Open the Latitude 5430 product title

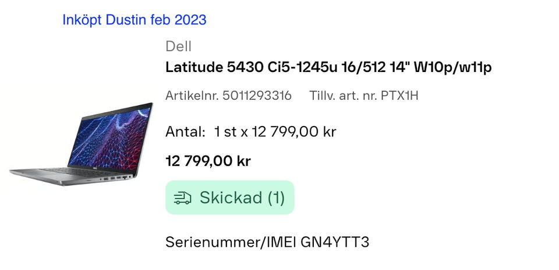[x=328, y=67]
